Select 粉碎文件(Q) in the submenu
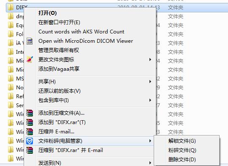Screen dimensions: 228x166 182,150
